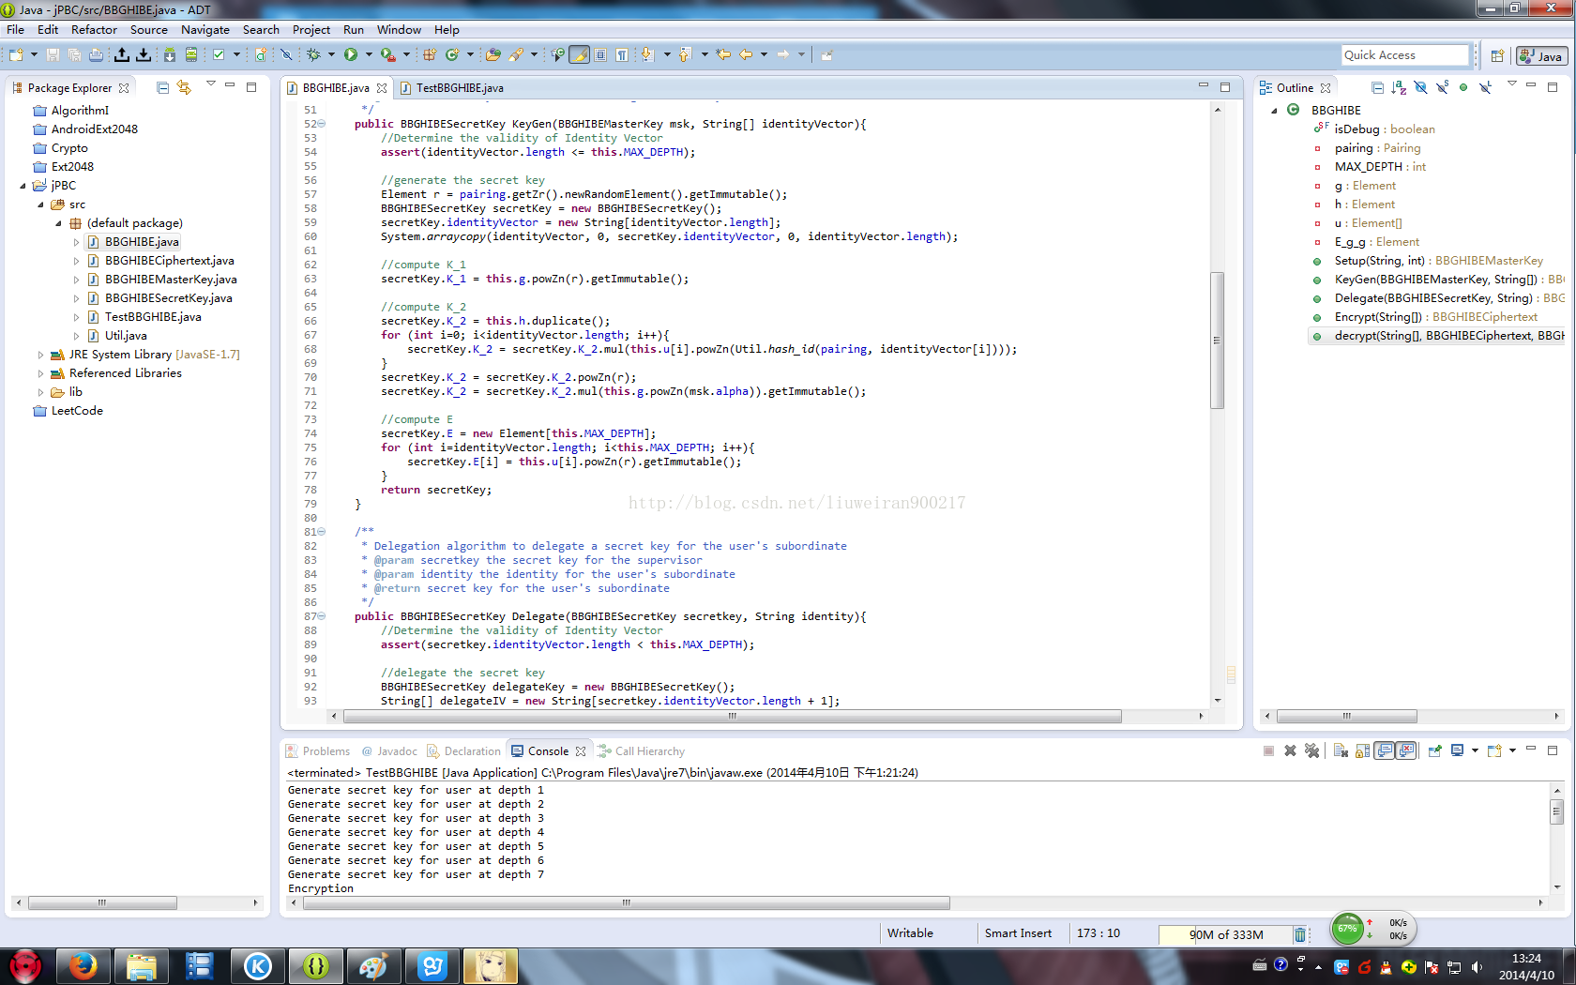Select the Java perspective button
Image resolution: width=1576 pixels, height=985 pixels.
[x=1541, y=56]
